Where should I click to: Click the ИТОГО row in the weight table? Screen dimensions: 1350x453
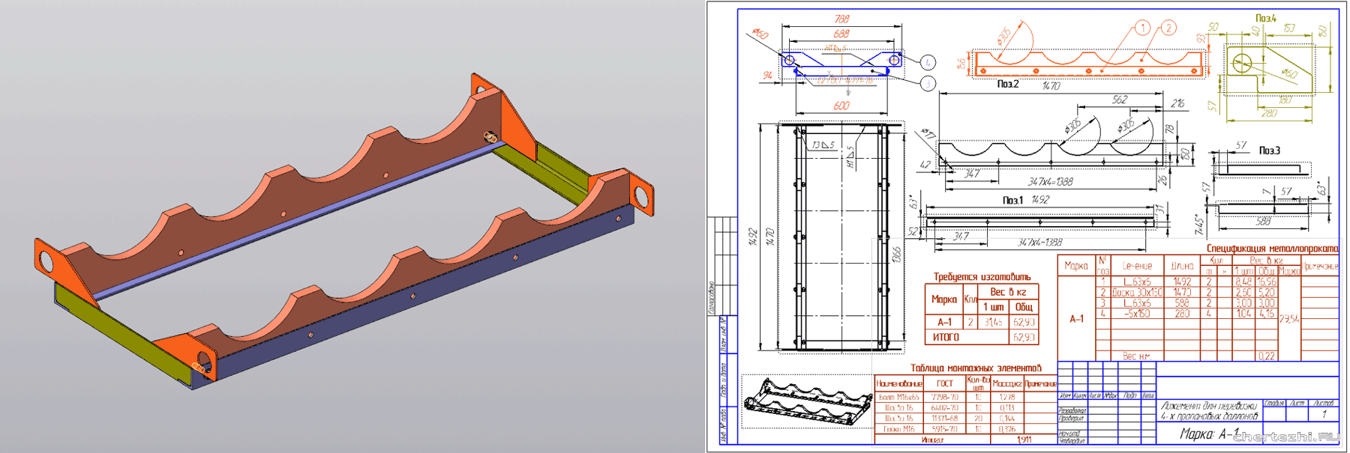pos(946,338)
